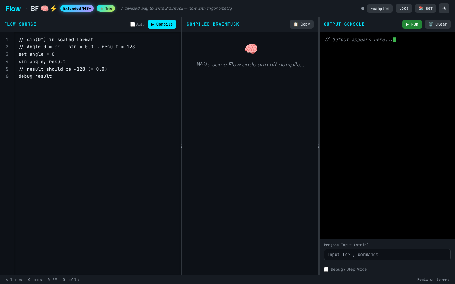Click comment "// result should be ~128 (= 0.0)"
The width and height of the screenshot is (455, 284).
pos(63,69)
